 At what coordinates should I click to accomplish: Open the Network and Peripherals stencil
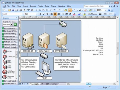10,42
